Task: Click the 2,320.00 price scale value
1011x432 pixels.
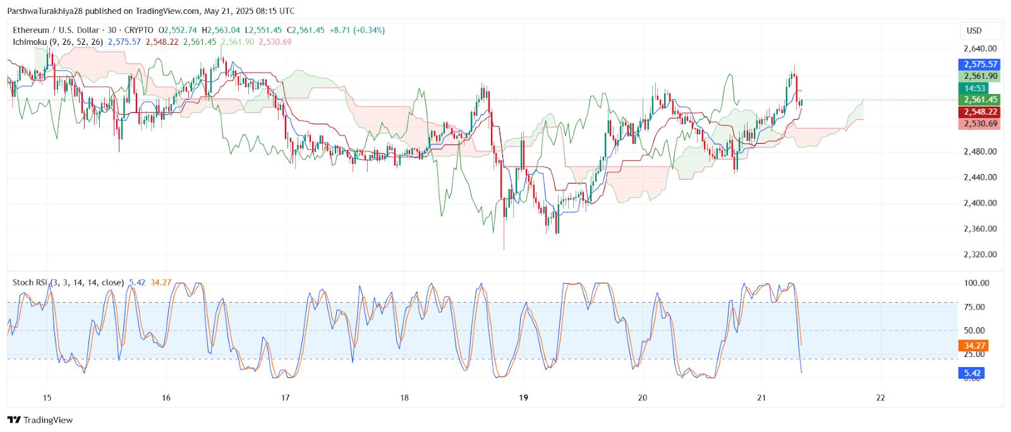Action: pos(980,255)
